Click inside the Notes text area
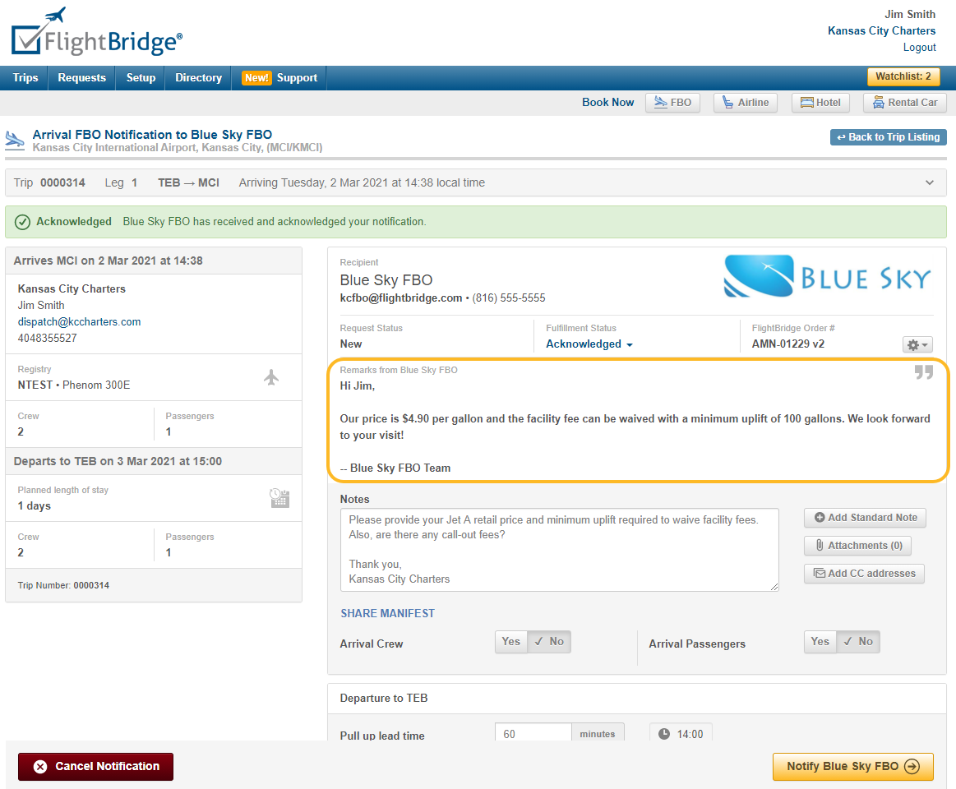Image resolution: width=956 pixels, height=789 pixels. coord(560,549)
